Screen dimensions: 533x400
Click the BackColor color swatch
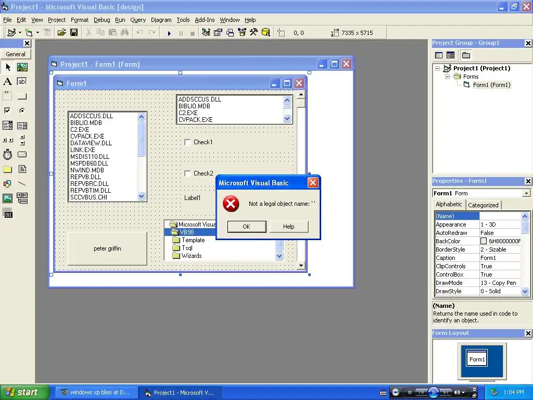(484, 241)
